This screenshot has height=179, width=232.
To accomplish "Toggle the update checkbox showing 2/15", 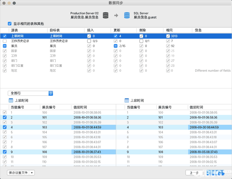I will pos(116,46).
